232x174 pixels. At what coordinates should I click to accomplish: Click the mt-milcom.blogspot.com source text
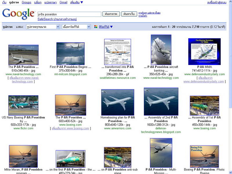tap(70, 74)
